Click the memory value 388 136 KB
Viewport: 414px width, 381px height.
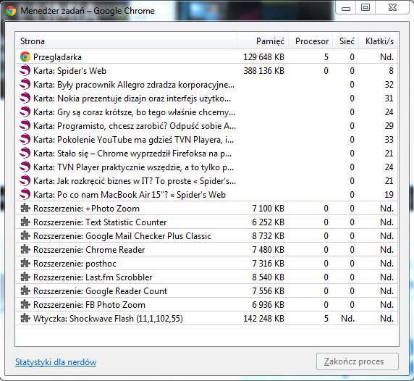click(x=263, y=71)
